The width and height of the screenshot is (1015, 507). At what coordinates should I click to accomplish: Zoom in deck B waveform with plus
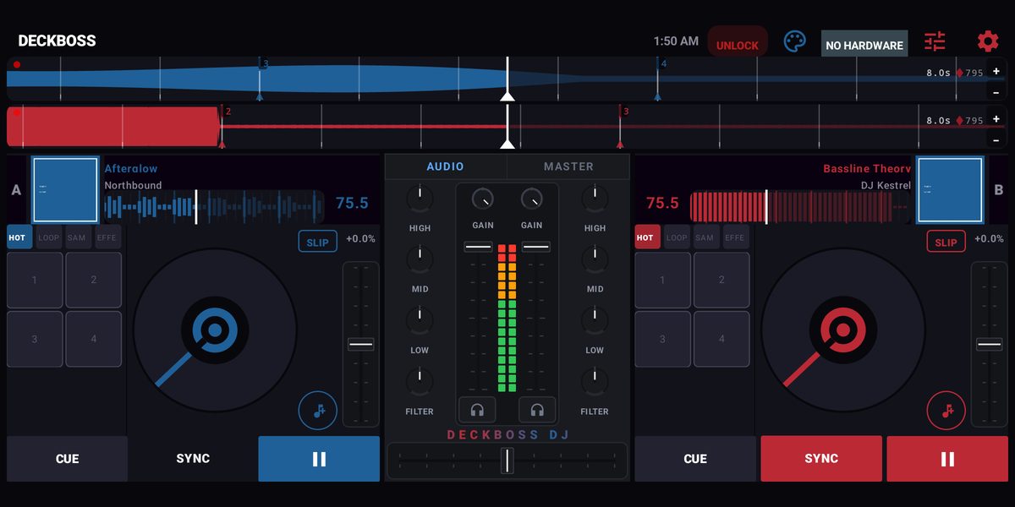click(996, 118)
